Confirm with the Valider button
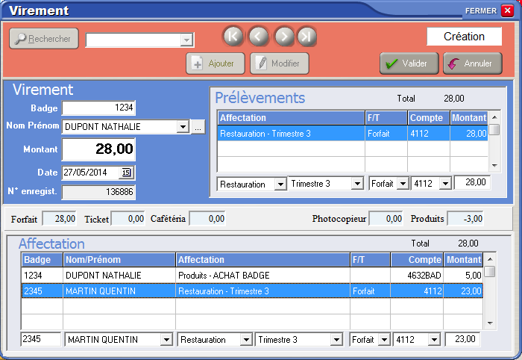 pos(409,63)
